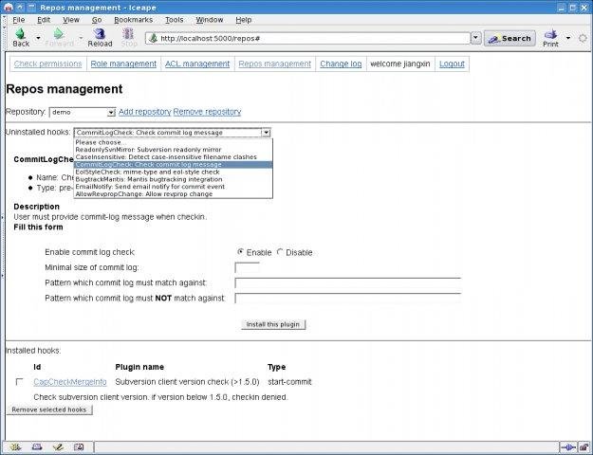Click the pattern must NOT match field

click(x=347, y=299)
